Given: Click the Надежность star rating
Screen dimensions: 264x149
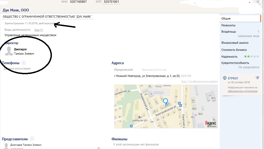Looking at the screenshot, I should pos(251,57).
